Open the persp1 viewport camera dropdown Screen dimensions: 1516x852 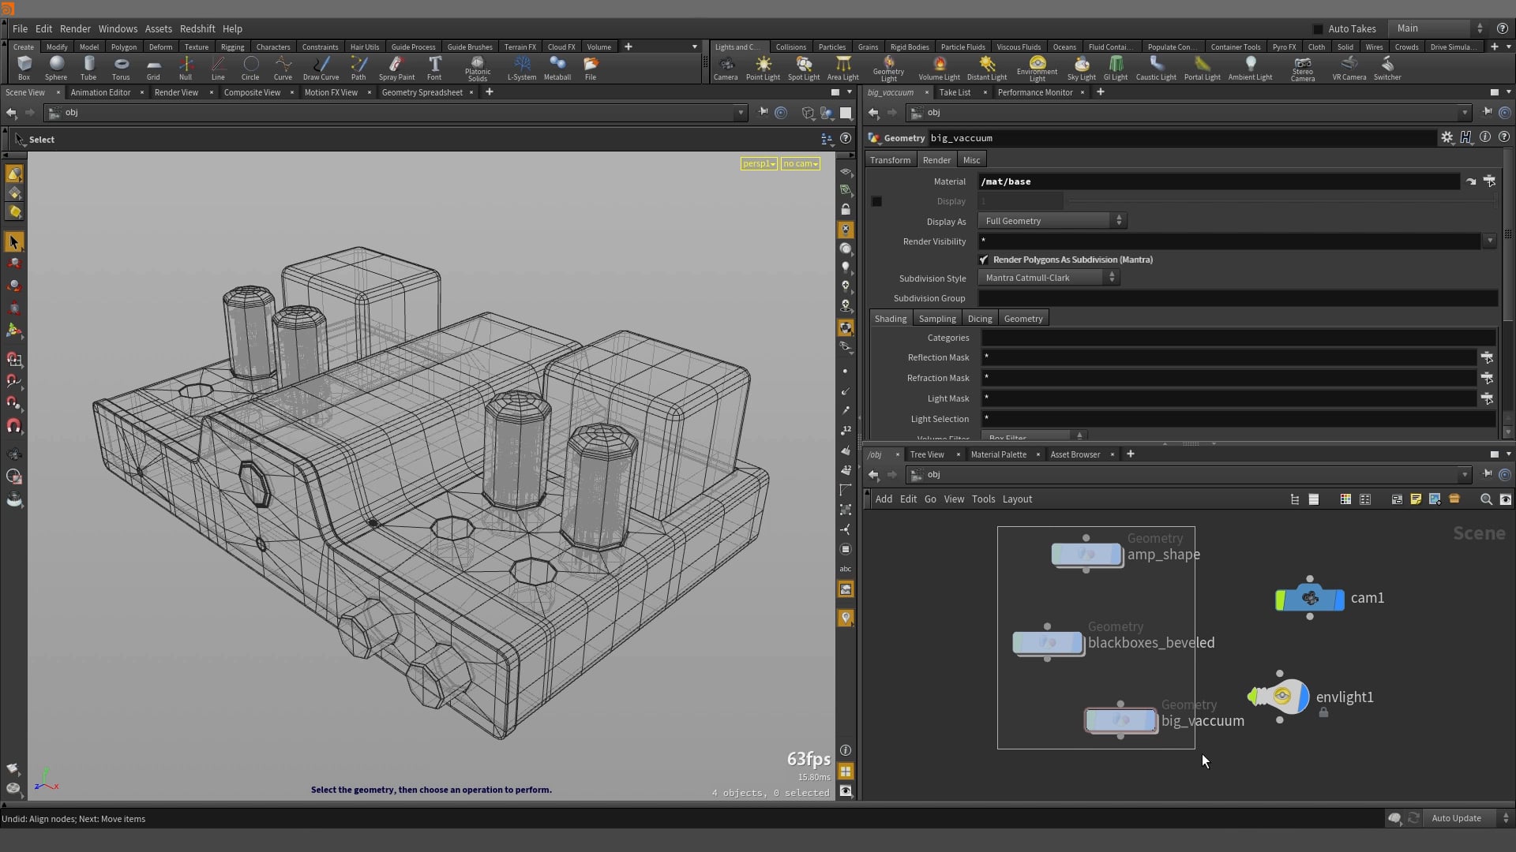(758, 163)
